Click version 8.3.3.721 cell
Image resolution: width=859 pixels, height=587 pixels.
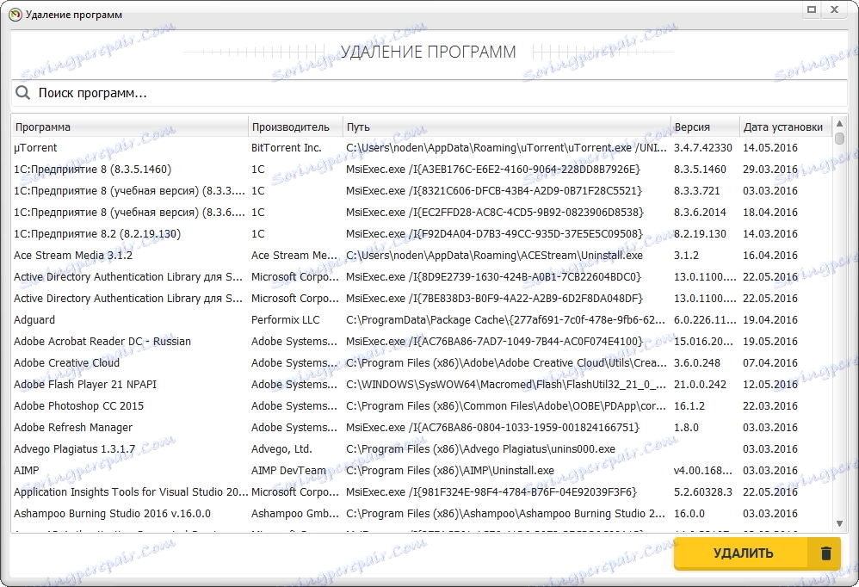pyautogui.click(x=697, y=191)
